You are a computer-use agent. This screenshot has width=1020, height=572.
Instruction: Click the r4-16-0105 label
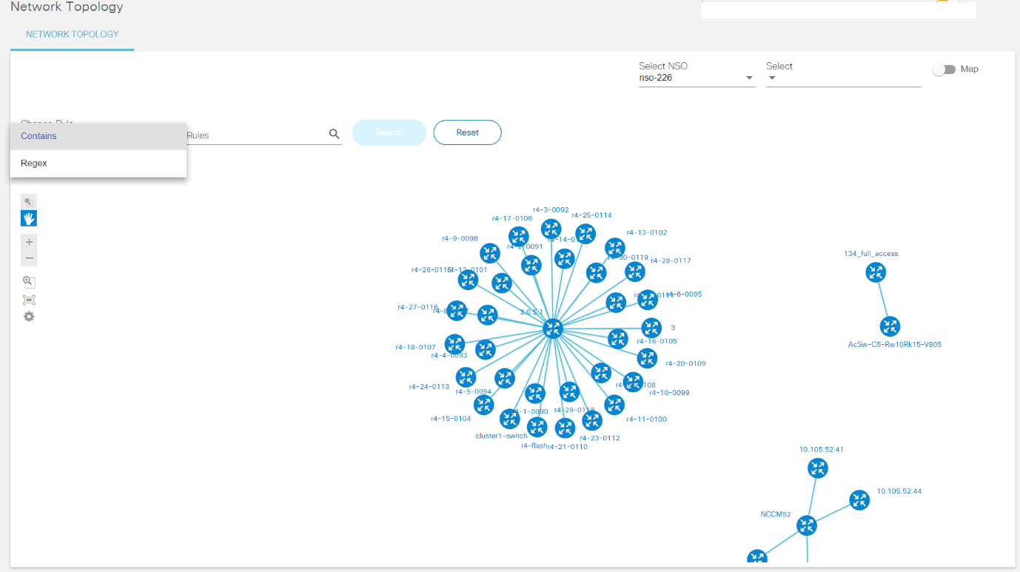click(657, 342)
